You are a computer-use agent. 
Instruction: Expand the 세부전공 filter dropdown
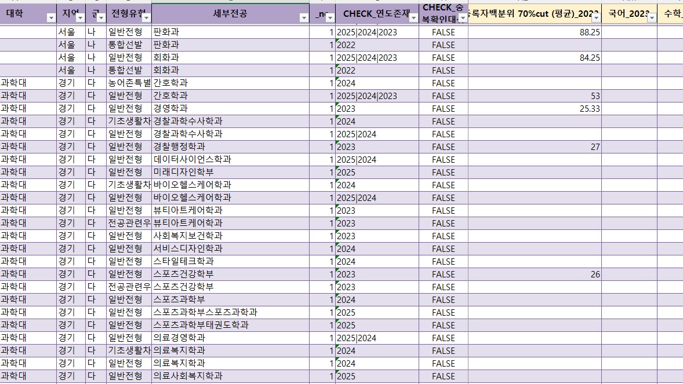tap(304, 17)
